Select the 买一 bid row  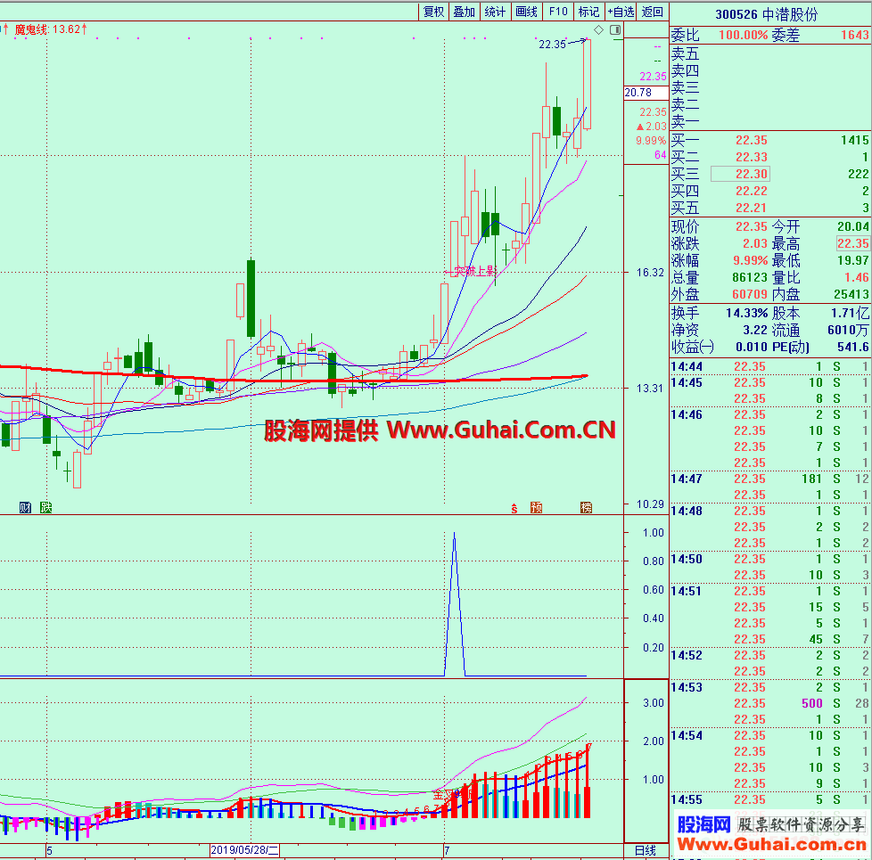(770, 140)
